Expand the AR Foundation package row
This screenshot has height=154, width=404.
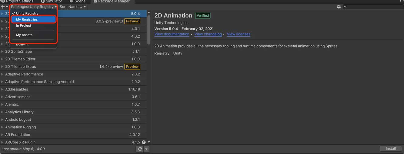2,135
